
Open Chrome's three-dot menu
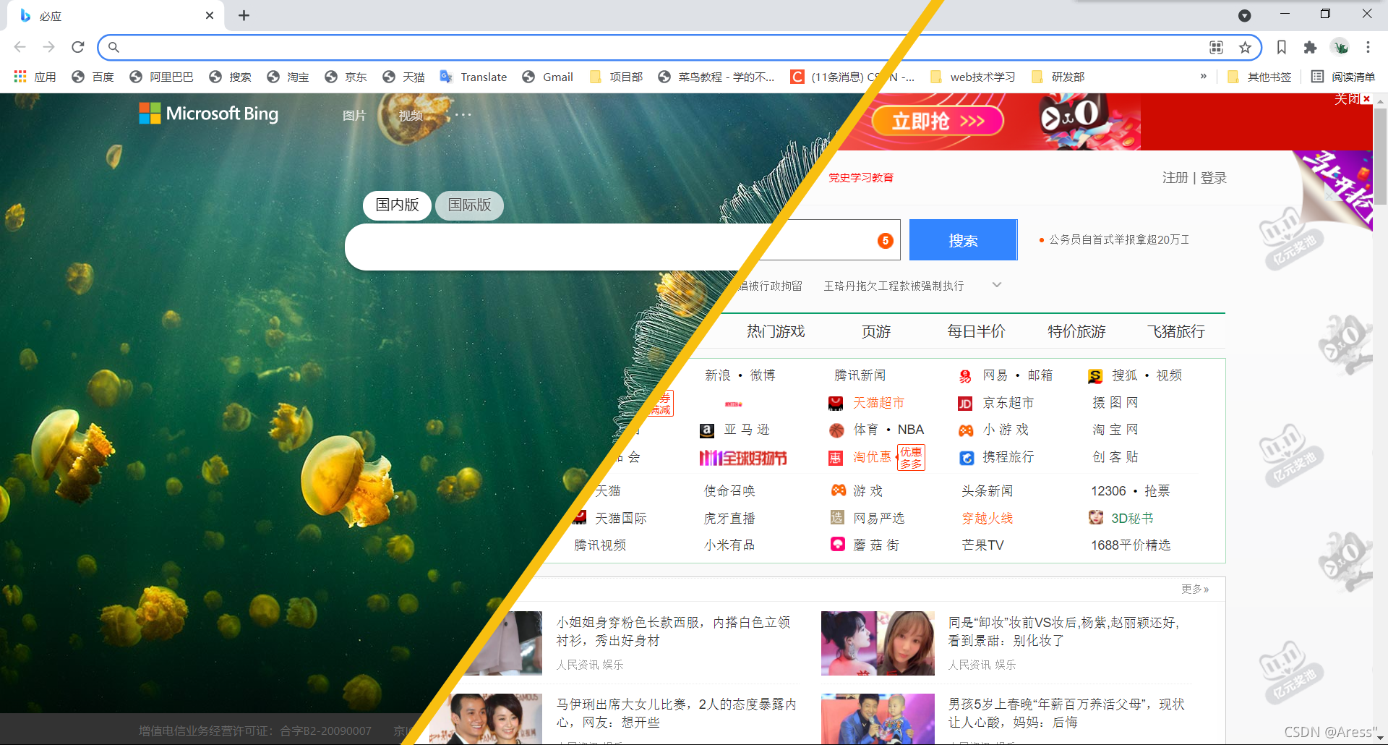click(x=1368, y=47)
